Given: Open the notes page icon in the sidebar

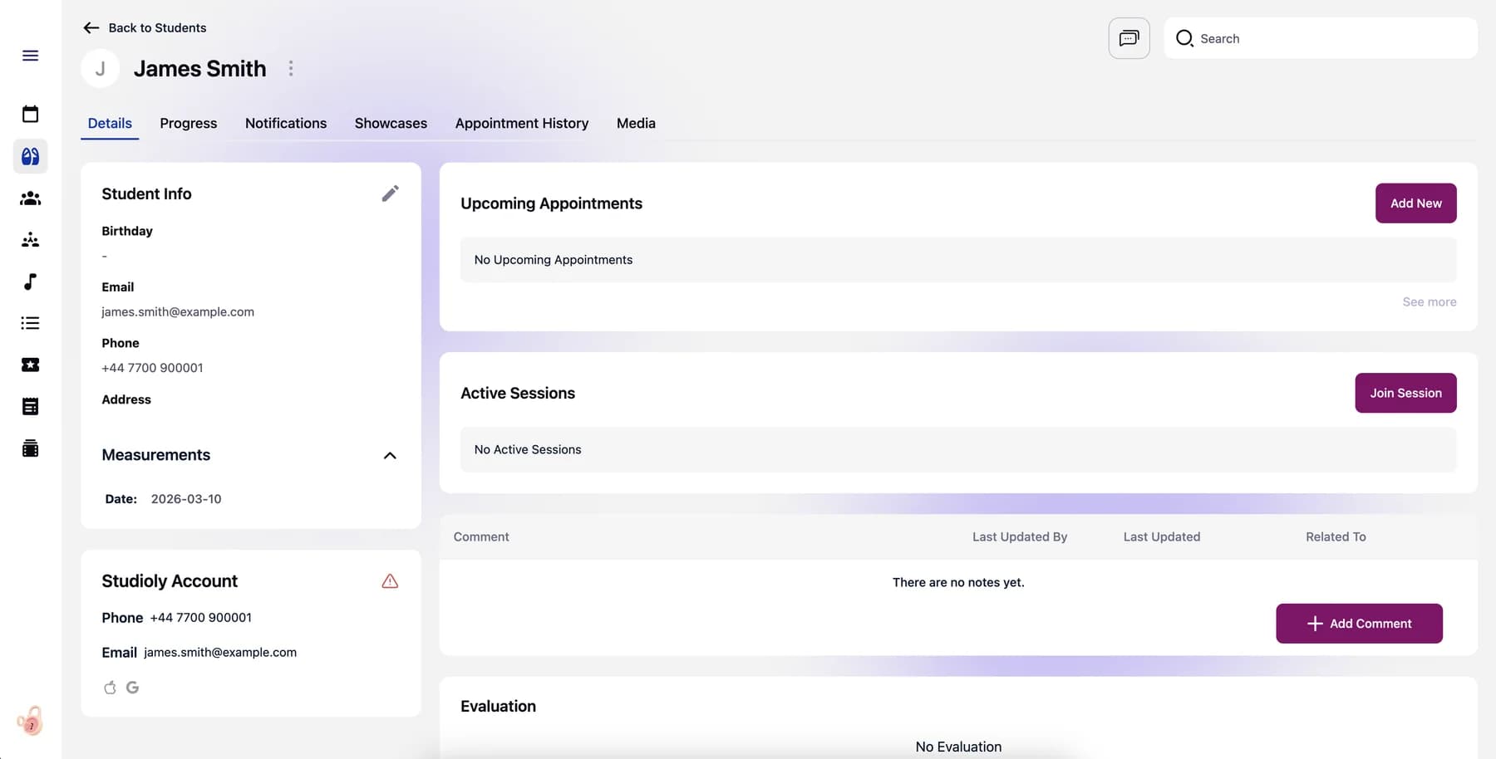Looking at the screenshot, I should coord(30,406).
